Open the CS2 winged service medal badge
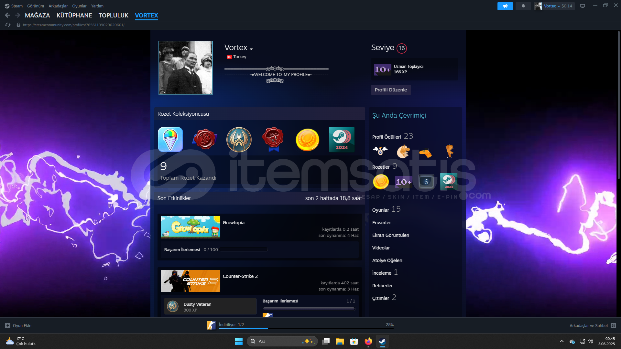 click(x=239, y=139)
